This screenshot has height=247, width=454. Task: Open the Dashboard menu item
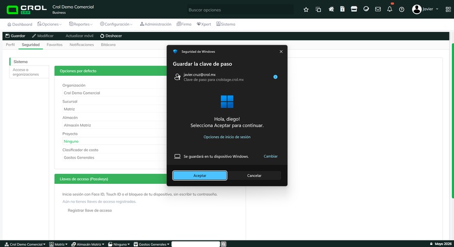[20, 24]
